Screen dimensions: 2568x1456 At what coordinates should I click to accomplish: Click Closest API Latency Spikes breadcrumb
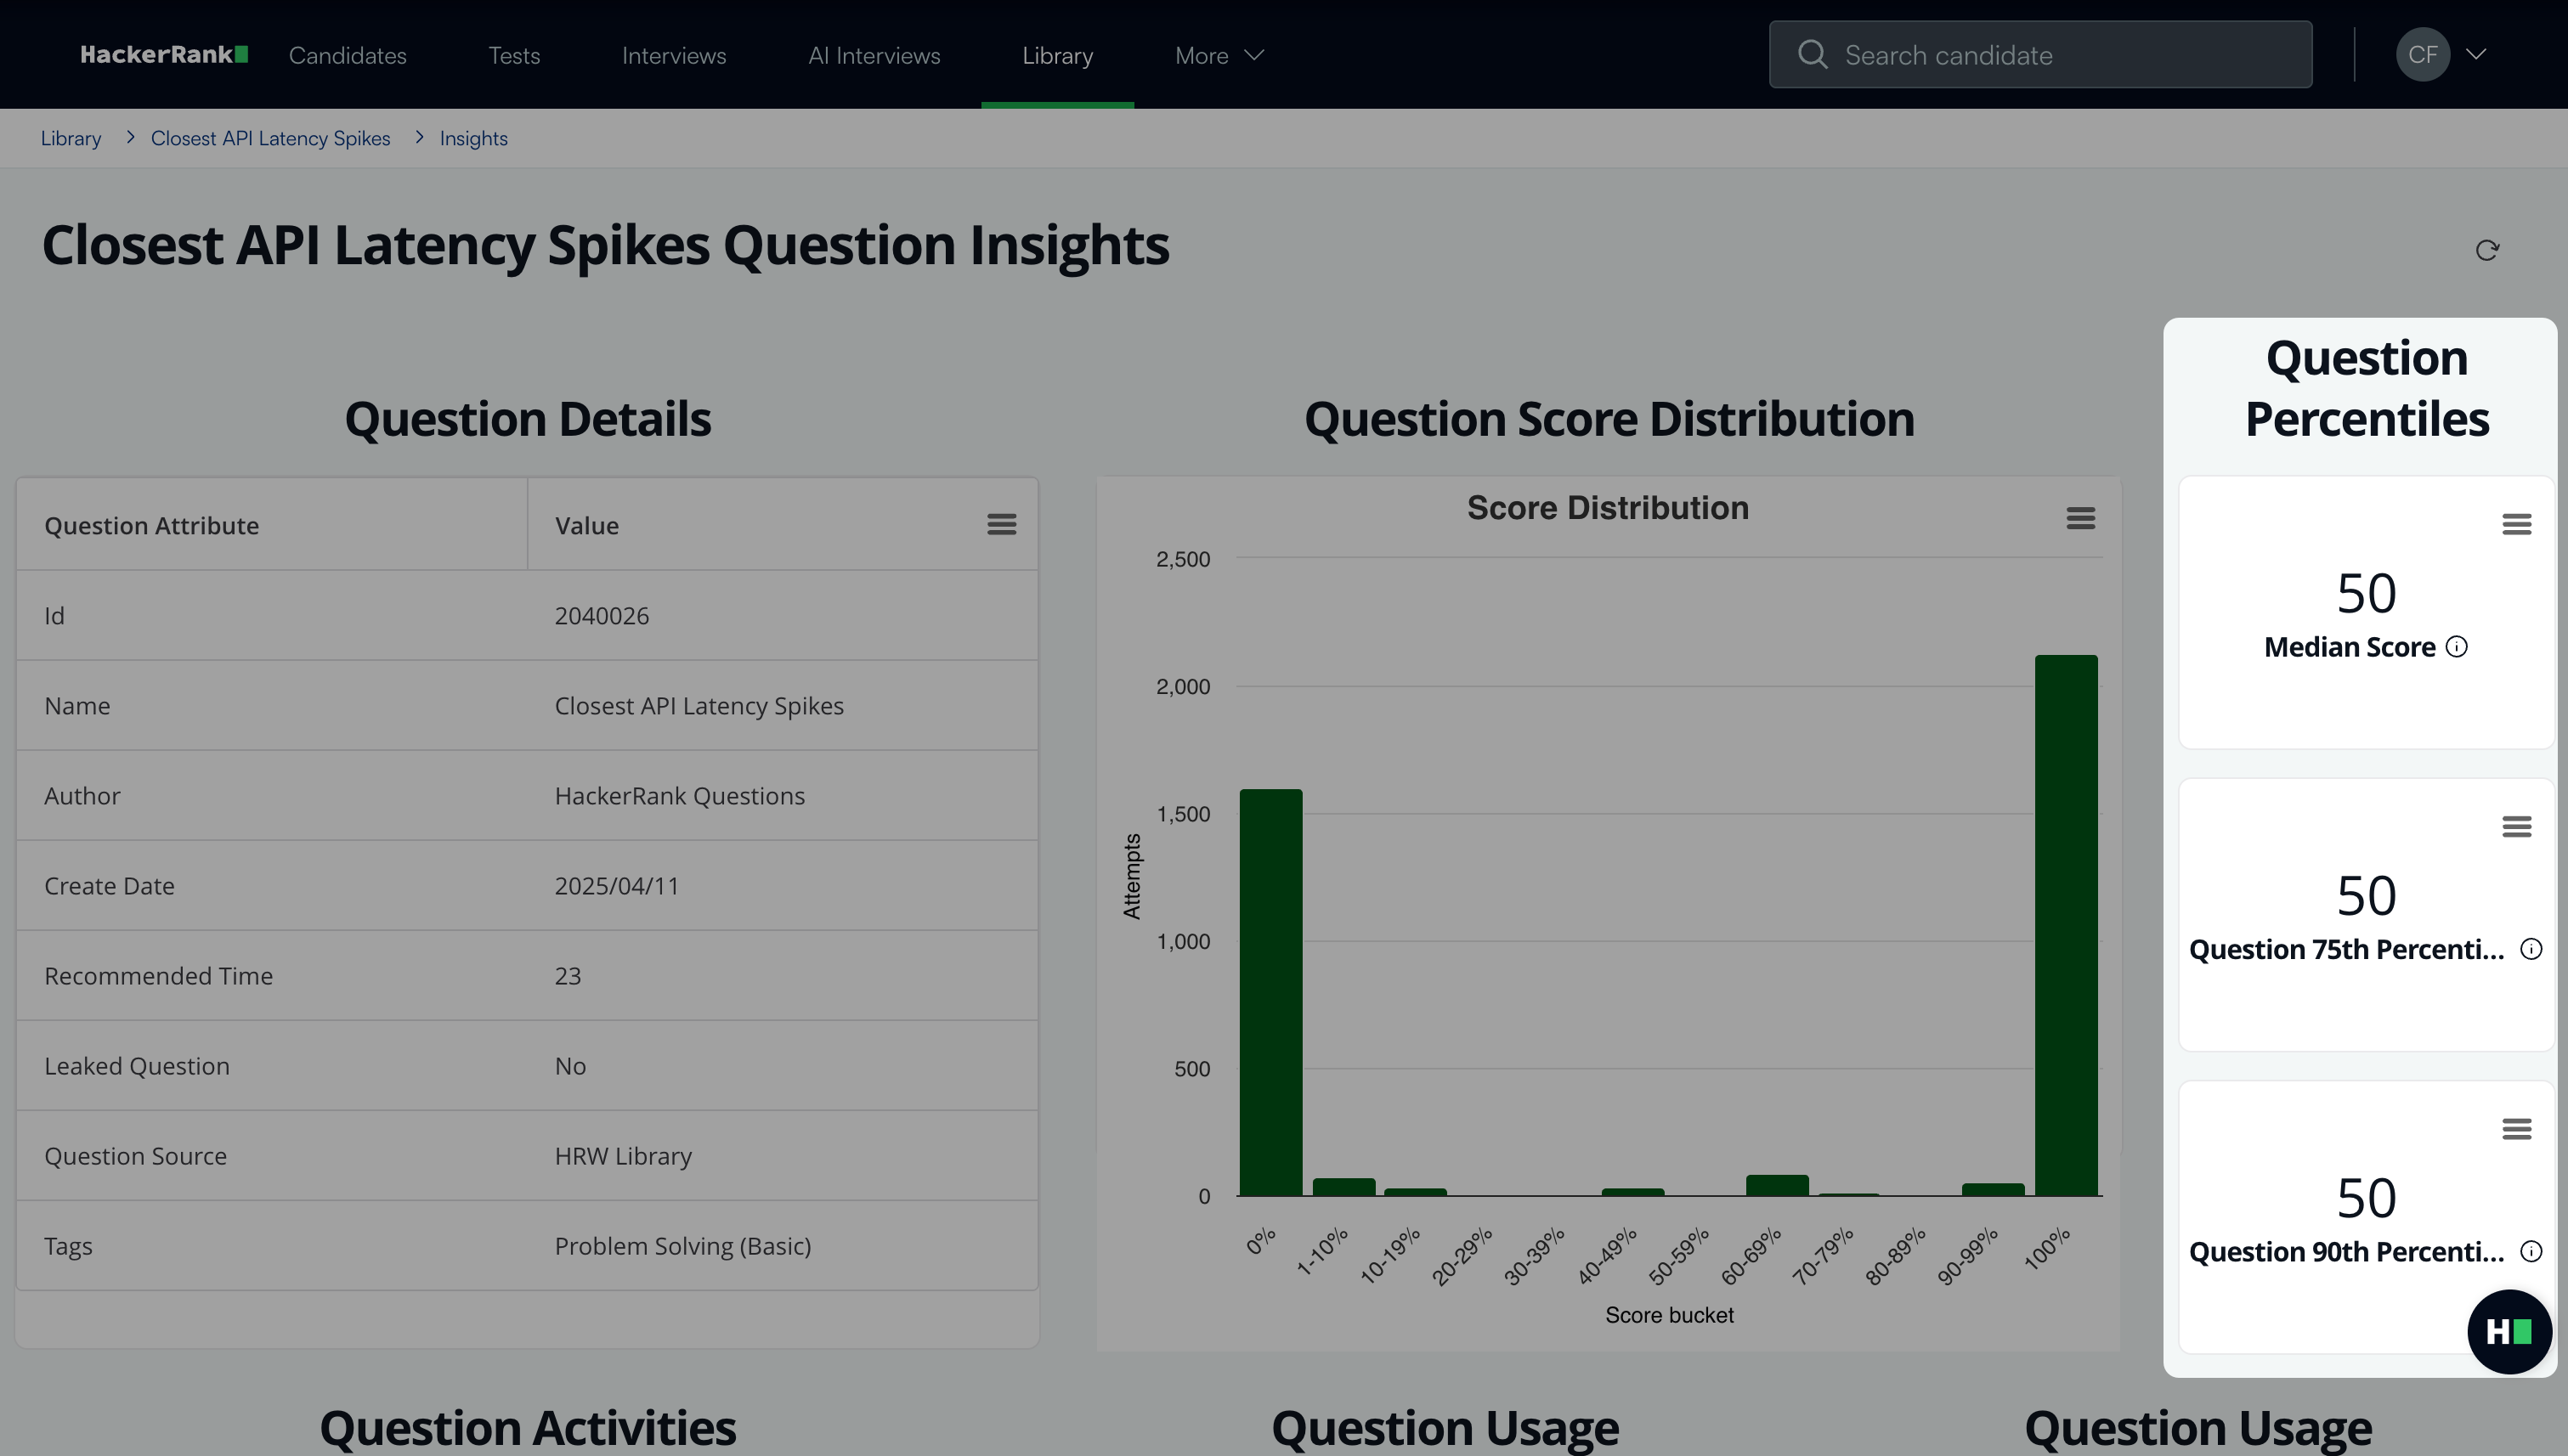(270, 138)
